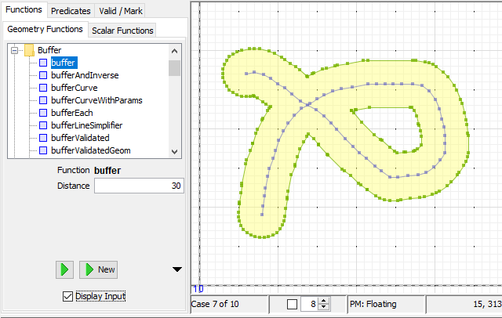Switch to the Predicates tab

(x=71, y=11)
